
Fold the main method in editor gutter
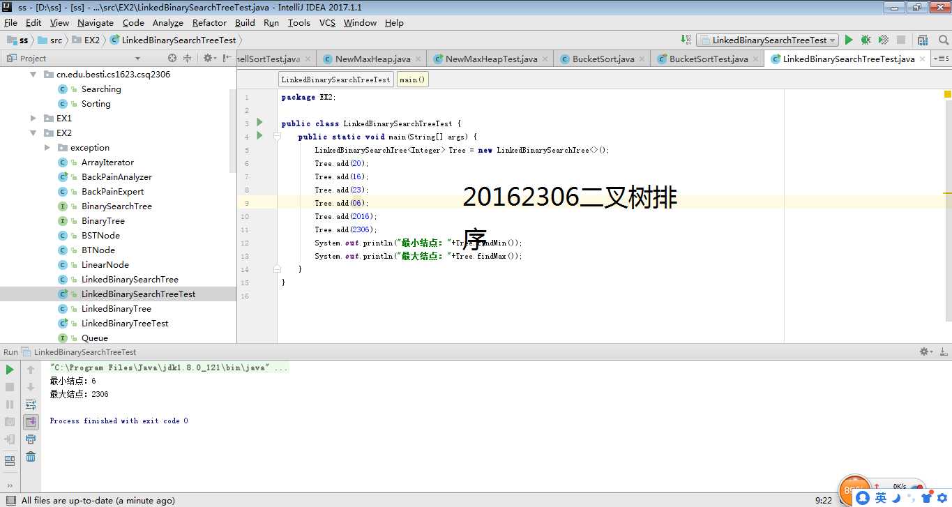(x=277, y=137)
